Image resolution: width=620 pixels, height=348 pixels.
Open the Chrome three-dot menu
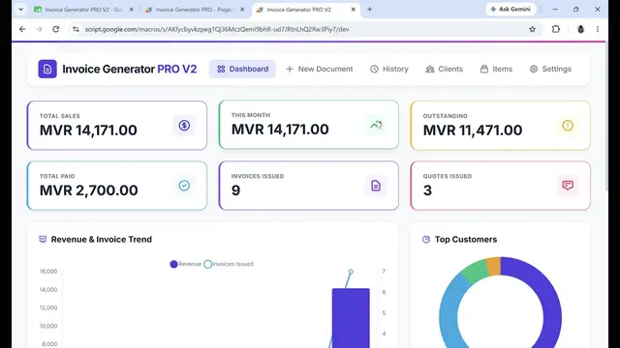(598, 29)
